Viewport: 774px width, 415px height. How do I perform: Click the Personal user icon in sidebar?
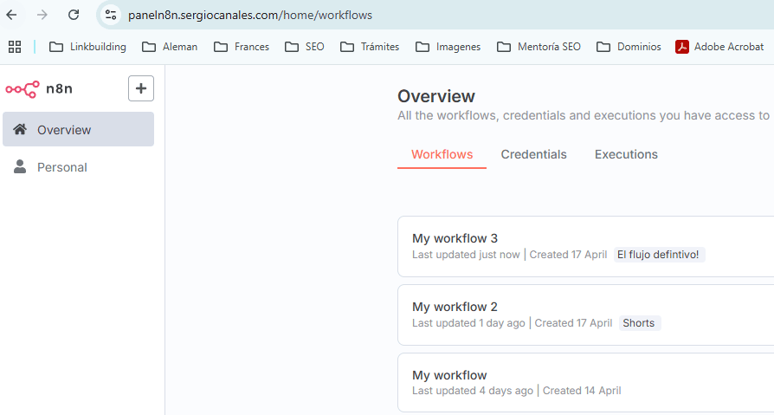[x=20, y=167]
